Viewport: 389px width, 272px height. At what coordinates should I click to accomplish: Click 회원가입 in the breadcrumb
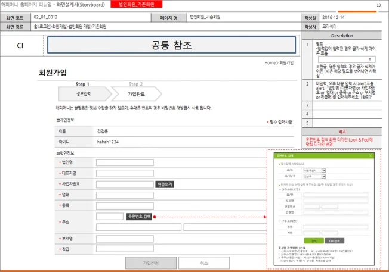coord(286,63)
